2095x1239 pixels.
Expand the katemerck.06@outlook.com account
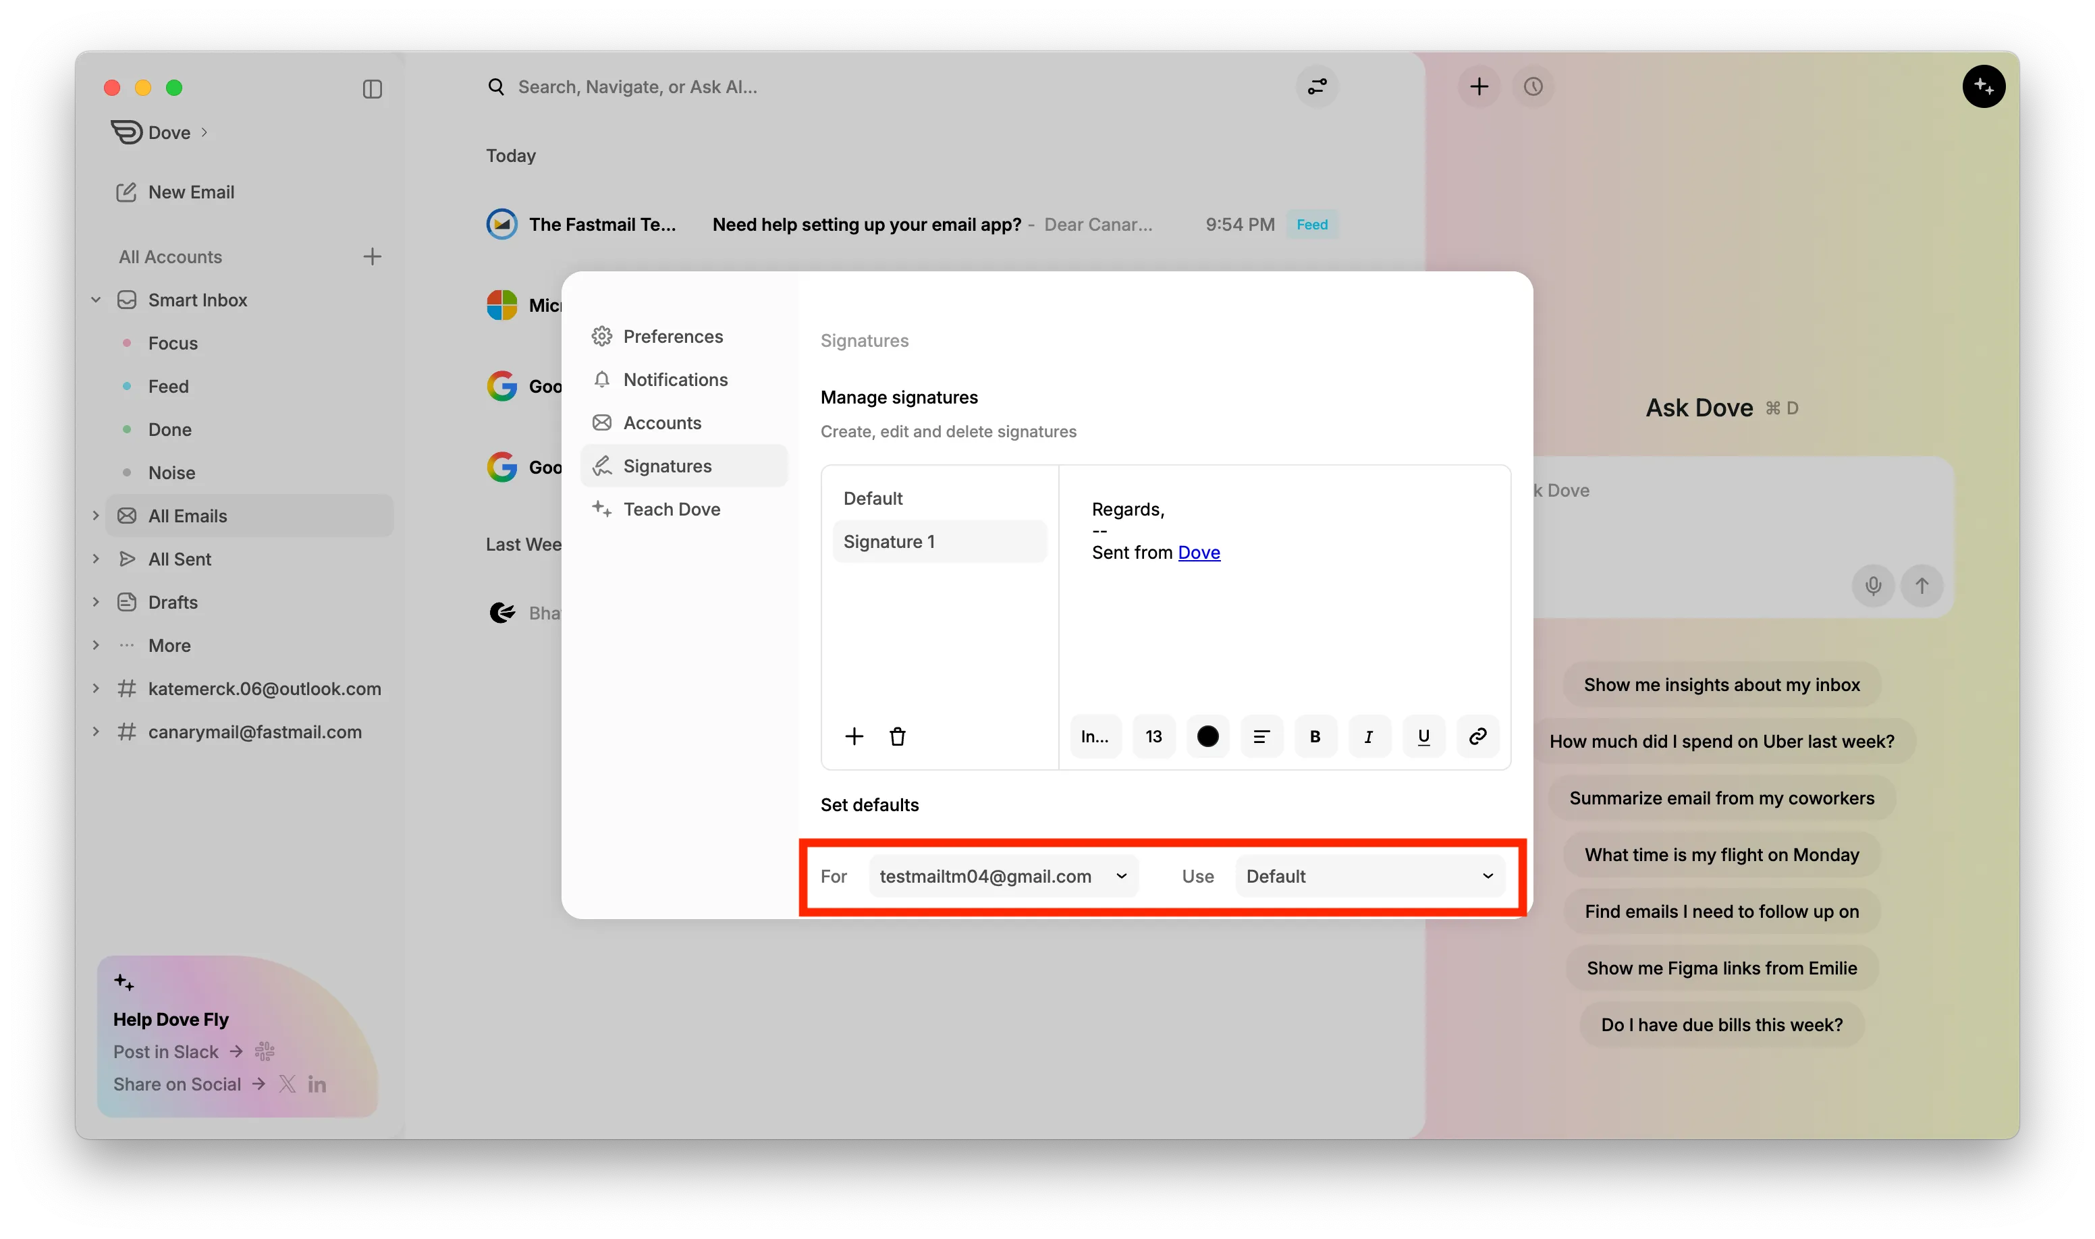coord(96,689)
